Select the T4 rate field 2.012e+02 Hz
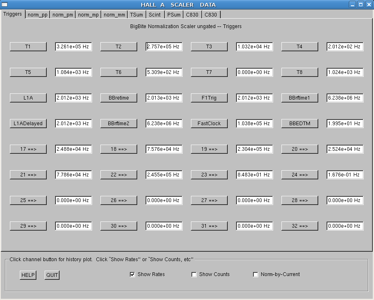The width and height of the screenshot is (374, 300). 345,47
